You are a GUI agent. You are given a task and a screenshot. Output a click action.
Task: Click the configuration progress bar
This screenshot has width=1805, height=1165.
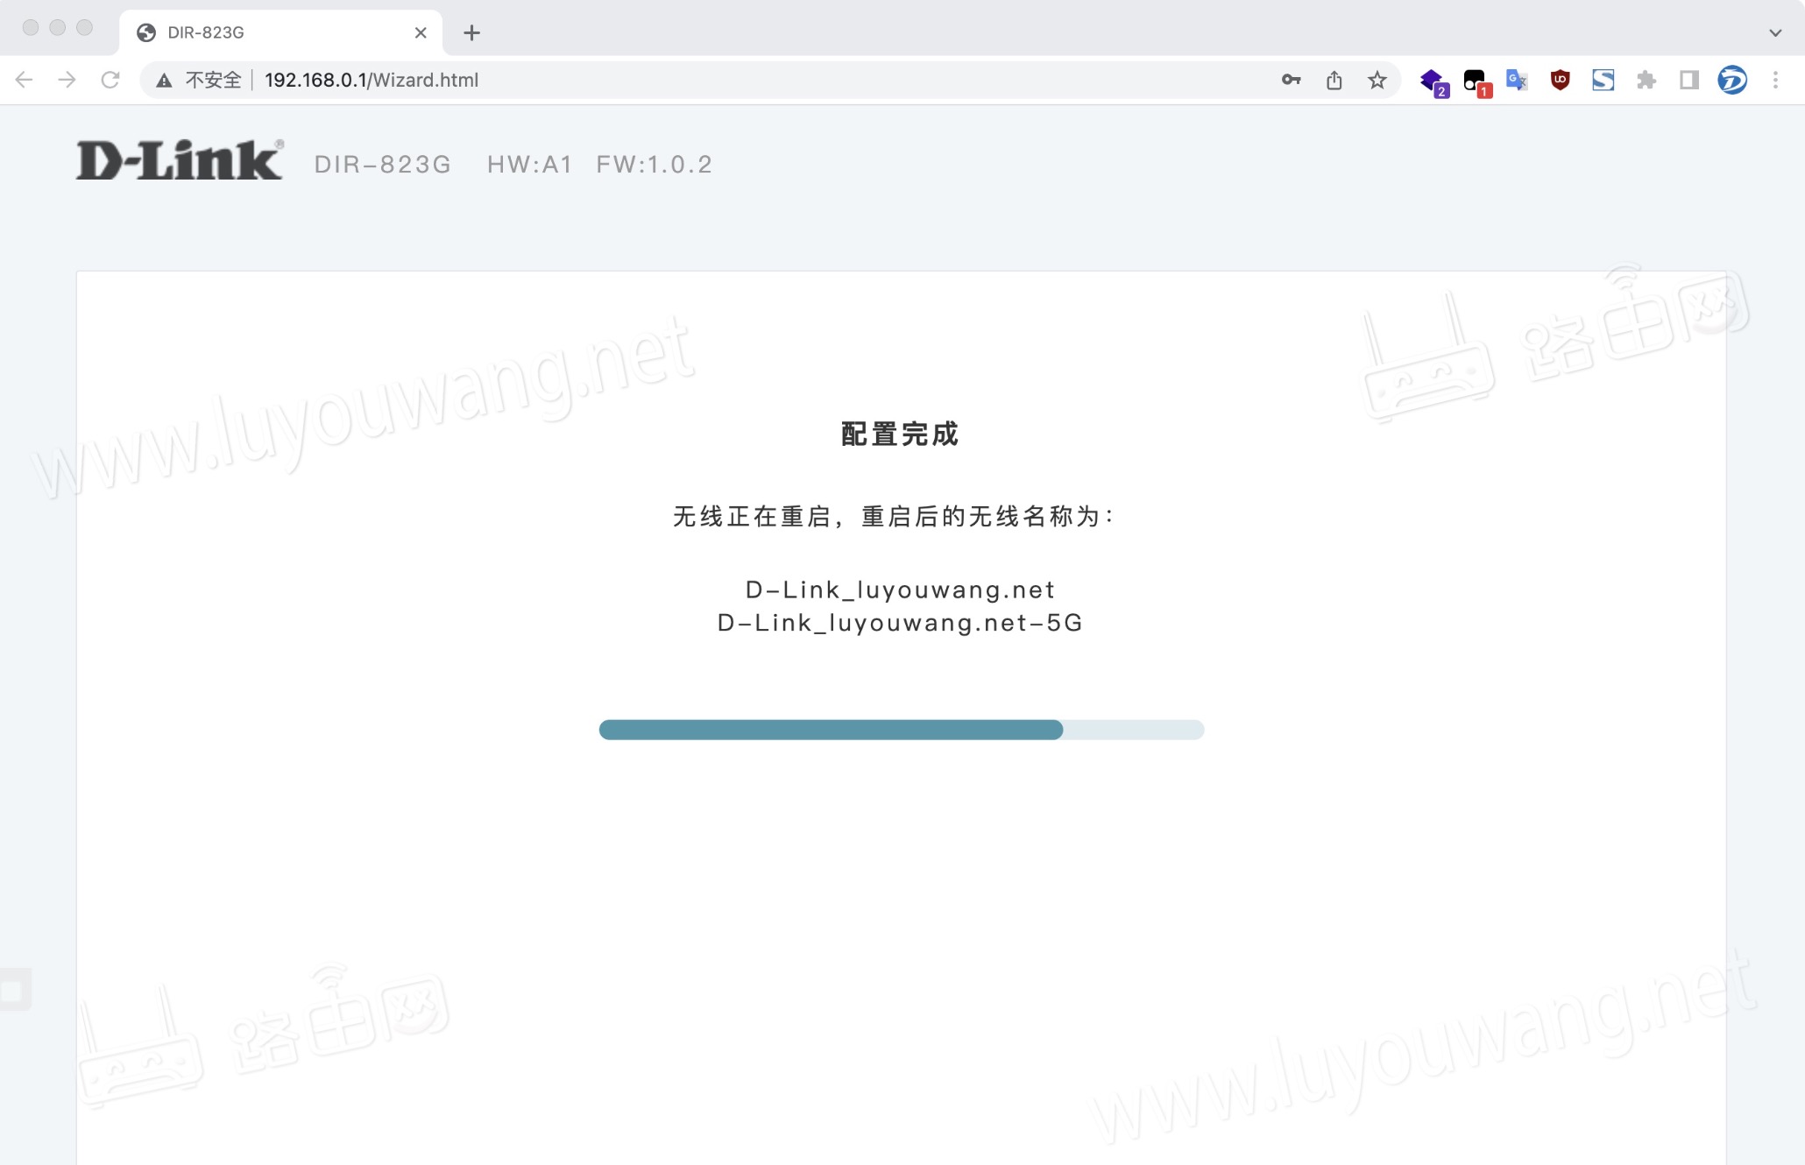[x=901, y=730]
